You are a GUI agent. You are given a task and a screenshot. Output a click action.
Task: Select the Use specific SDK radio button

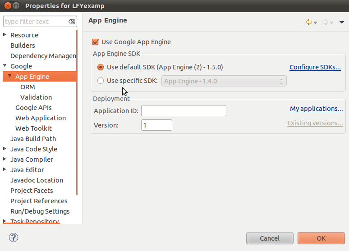101,81
